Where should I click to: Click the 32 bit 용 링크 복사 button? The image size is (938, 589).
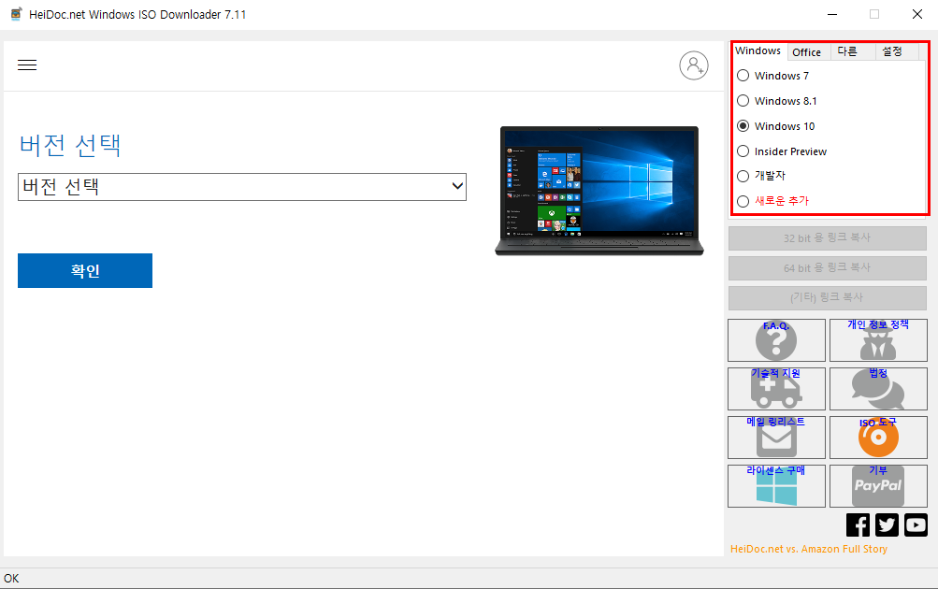click(828, 238)
